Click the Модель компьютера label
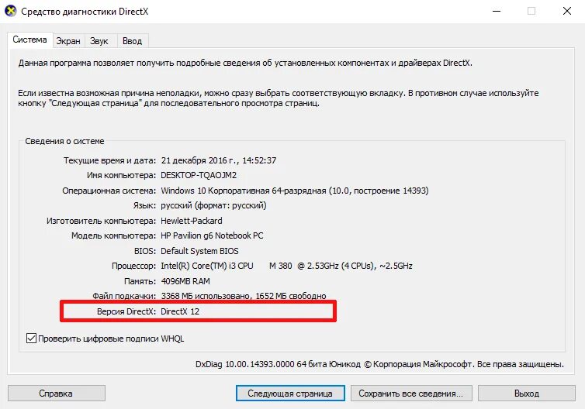 (x=113, y=235)
